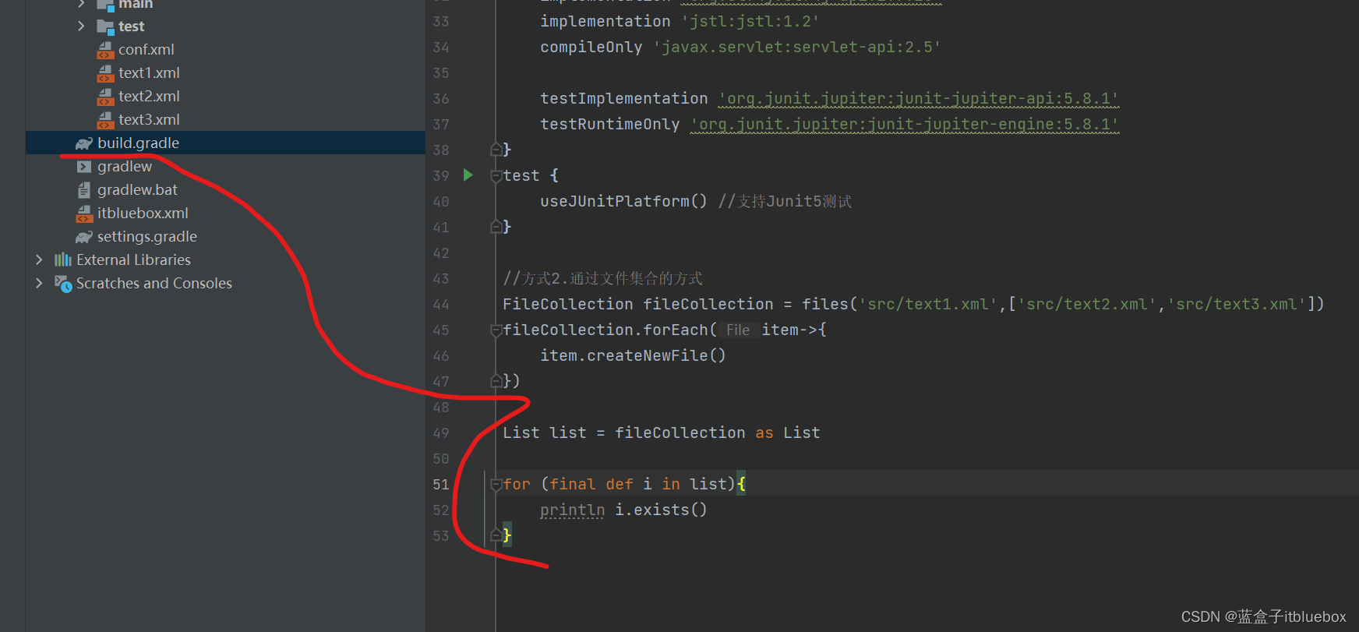This screenshot has height=632, width=1359.
Task: Click the test folder icon
Action: click(105, 26)
